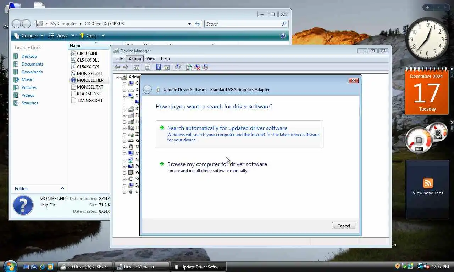
Task: Select README.1ST file in Explorer
Action: [89, 94]
